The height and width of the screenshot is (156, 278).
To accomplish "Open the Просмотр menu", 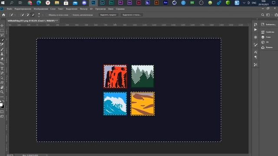I will coord(100,9).
